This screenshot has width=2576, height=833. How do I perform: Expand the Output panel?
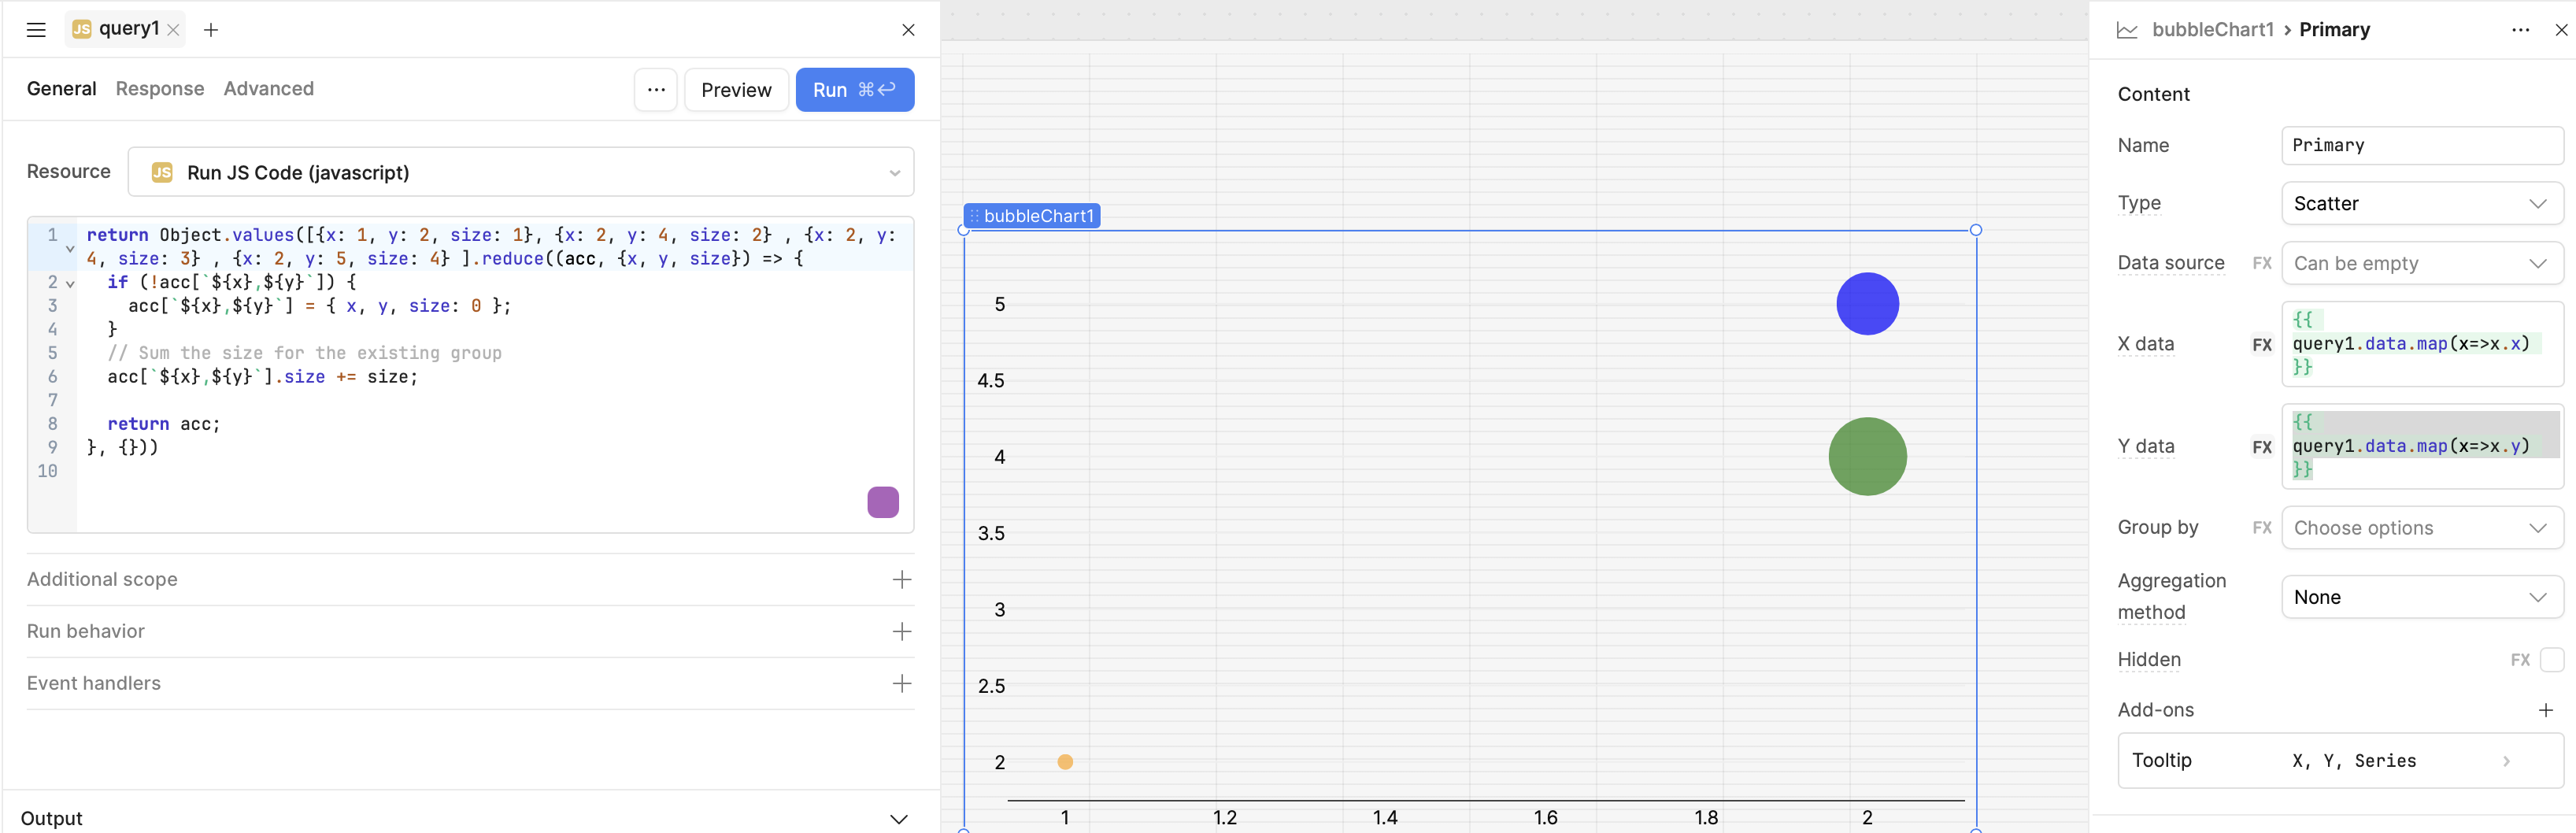899,819
